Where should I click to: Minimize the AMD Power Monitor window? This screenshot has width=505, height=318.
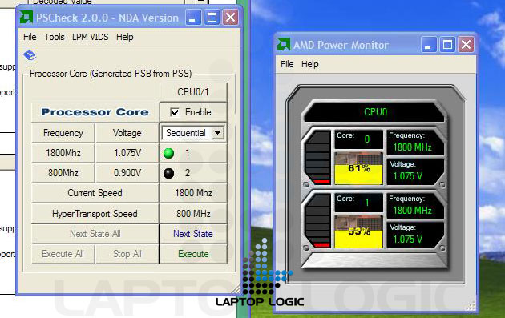(x=428, y=44)
